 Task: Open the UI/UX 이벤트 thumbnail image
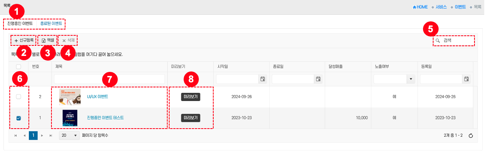coord(70,97)
